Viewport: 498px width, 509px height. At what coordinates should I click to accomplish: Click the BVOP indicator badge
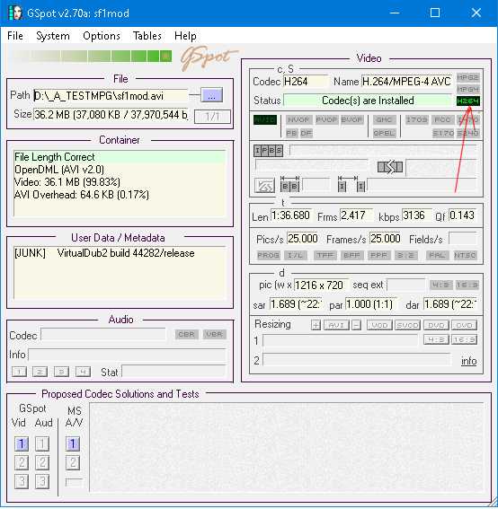(351, 119)
